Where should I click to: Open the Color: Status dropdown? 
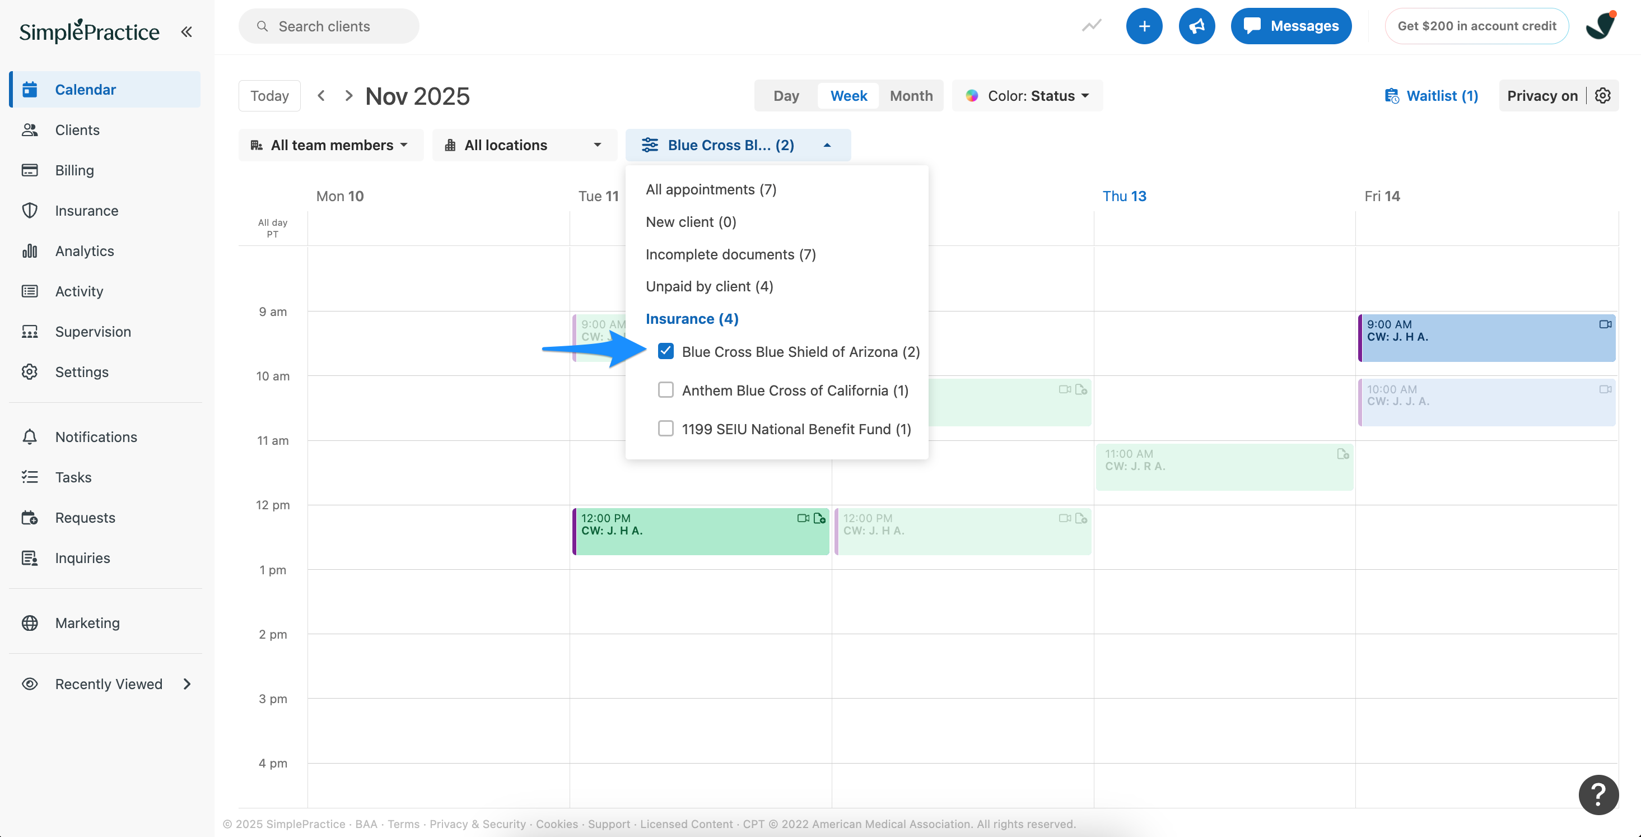tap(1028, 96)
